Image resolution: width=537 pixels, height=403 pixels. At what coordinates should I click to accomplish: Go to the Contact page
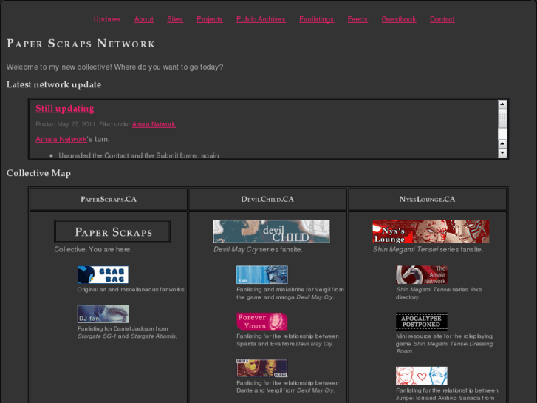(x=442, y=19)
